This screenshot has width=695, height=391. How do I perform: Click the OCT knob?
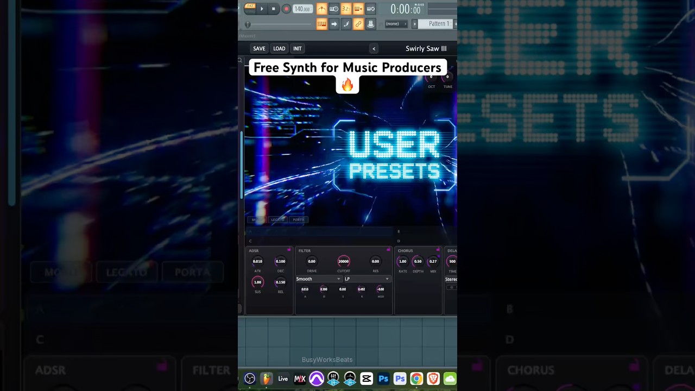(x=431, y=78)
